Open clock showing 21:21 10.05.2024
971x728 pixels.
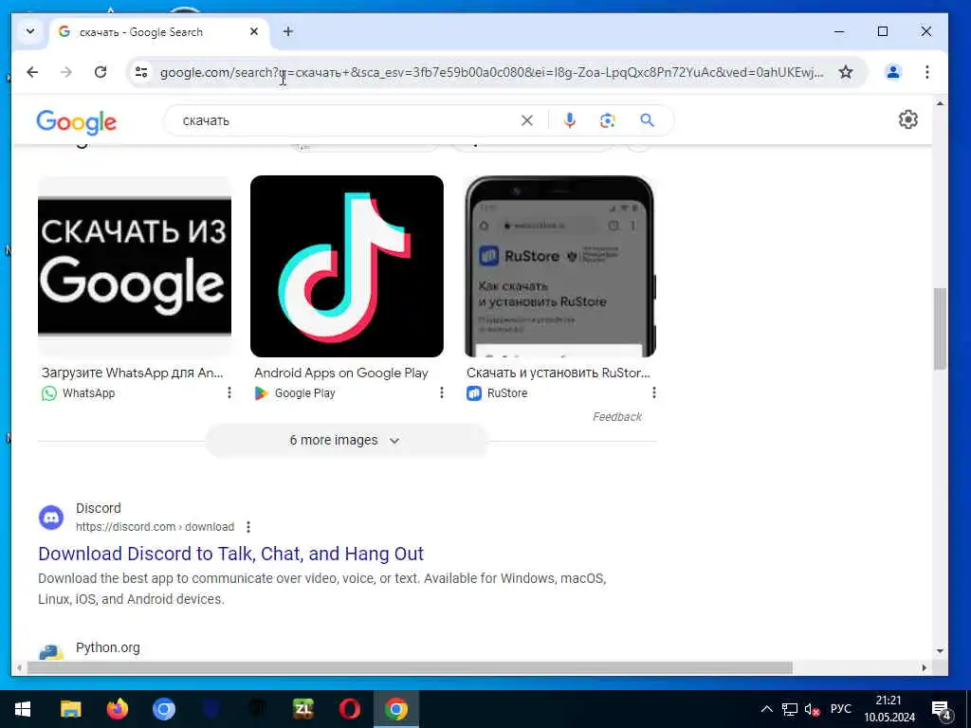[x=889, y=709]
